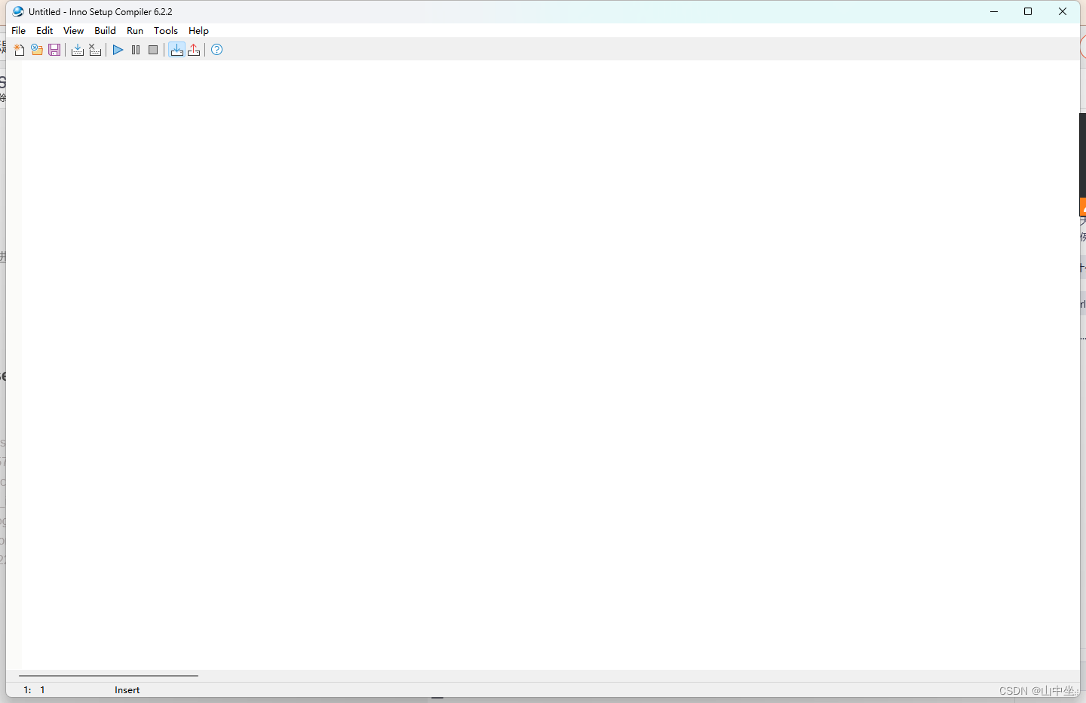Open the Edit menu
The image size is (1086, 703).
[x=44, y=31]
